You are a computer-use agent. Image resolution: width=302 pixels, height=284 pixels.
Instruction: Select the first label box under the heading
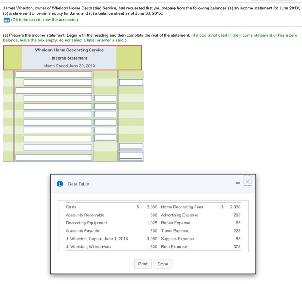click(54, 75)
